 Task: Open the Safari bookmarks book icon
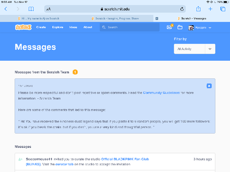click(31, 9)
